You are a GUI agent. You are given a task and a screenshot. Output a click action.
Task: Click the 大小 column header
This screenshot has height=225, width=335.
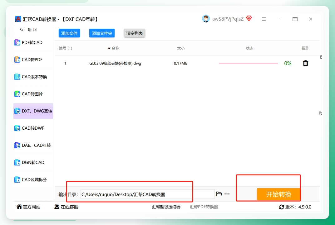click(x=181, y=48)
